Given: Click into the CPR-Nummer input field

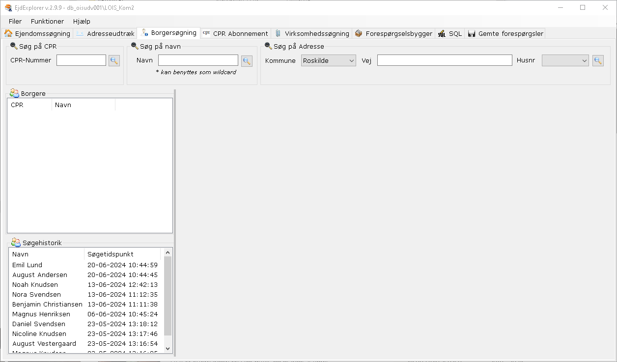Looking at the screenshot, I should pyautogui.click(x=81, y=60).
